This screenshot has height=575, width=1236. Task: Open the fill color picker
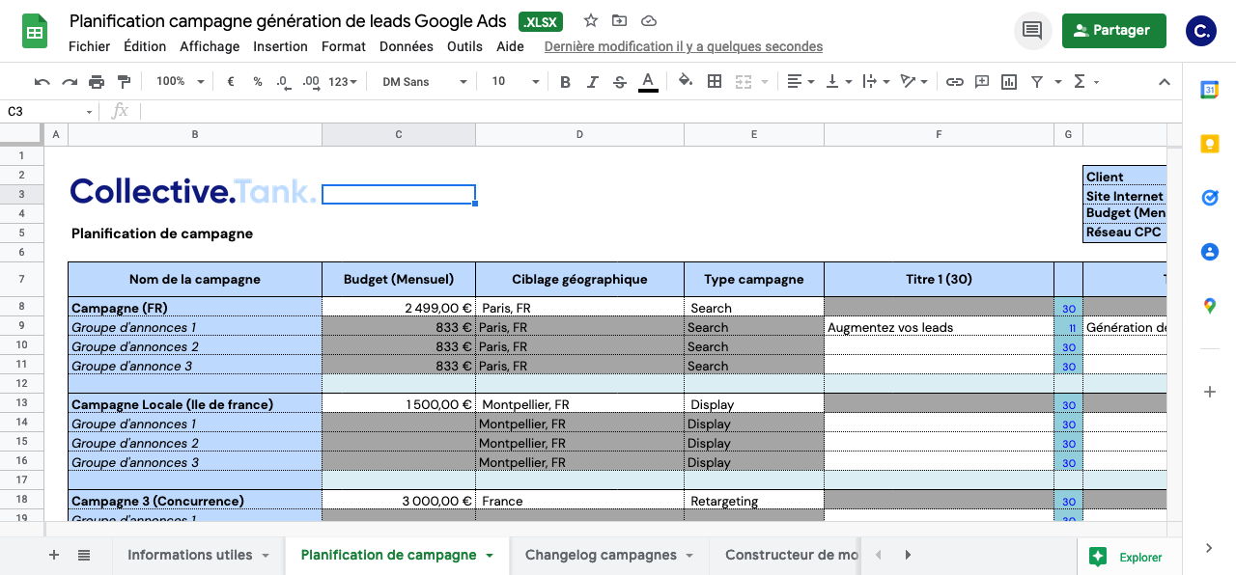686,82
